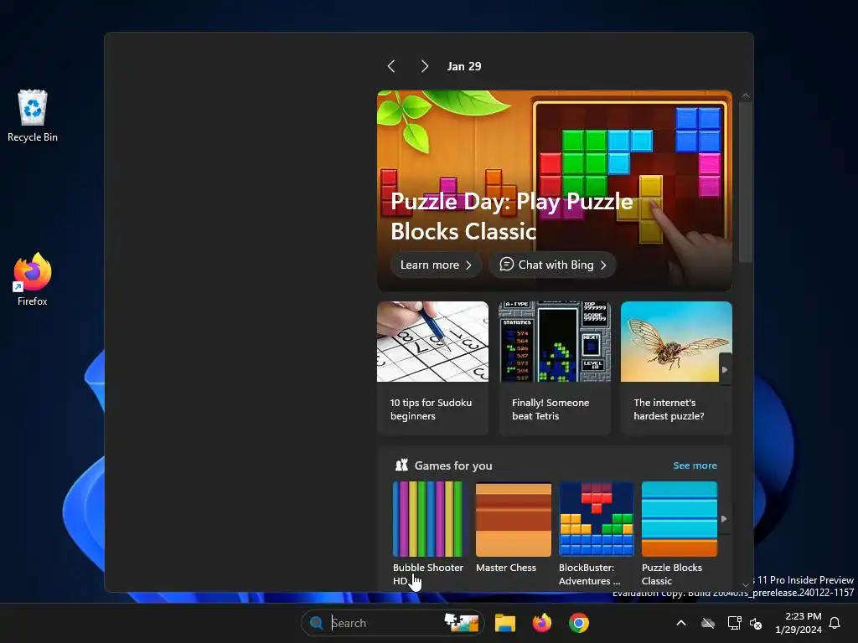Click the taskbar Search box
The width and height of the screenshot is (858, 643).
tap(392, 623)
